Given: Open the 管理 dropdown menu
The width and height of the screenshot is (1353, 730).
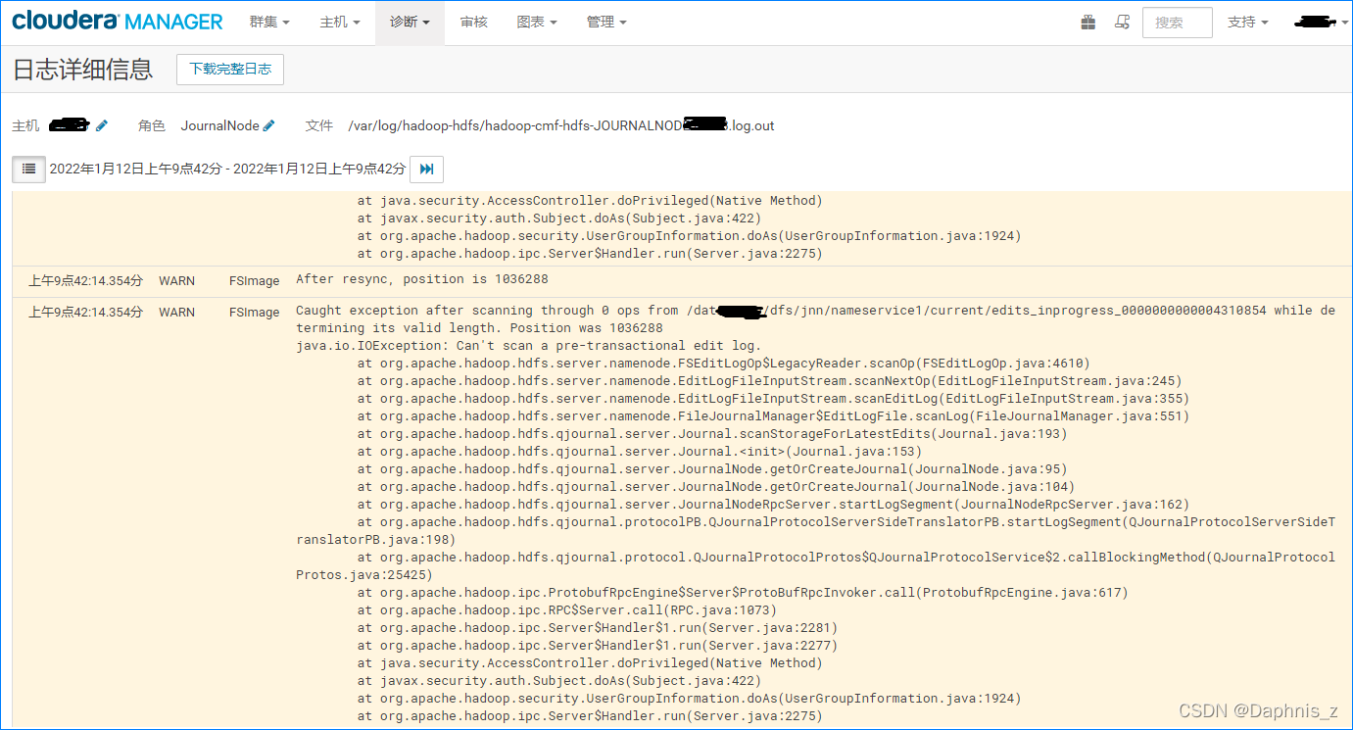Looking at the screenshot, I should (606, 22).
